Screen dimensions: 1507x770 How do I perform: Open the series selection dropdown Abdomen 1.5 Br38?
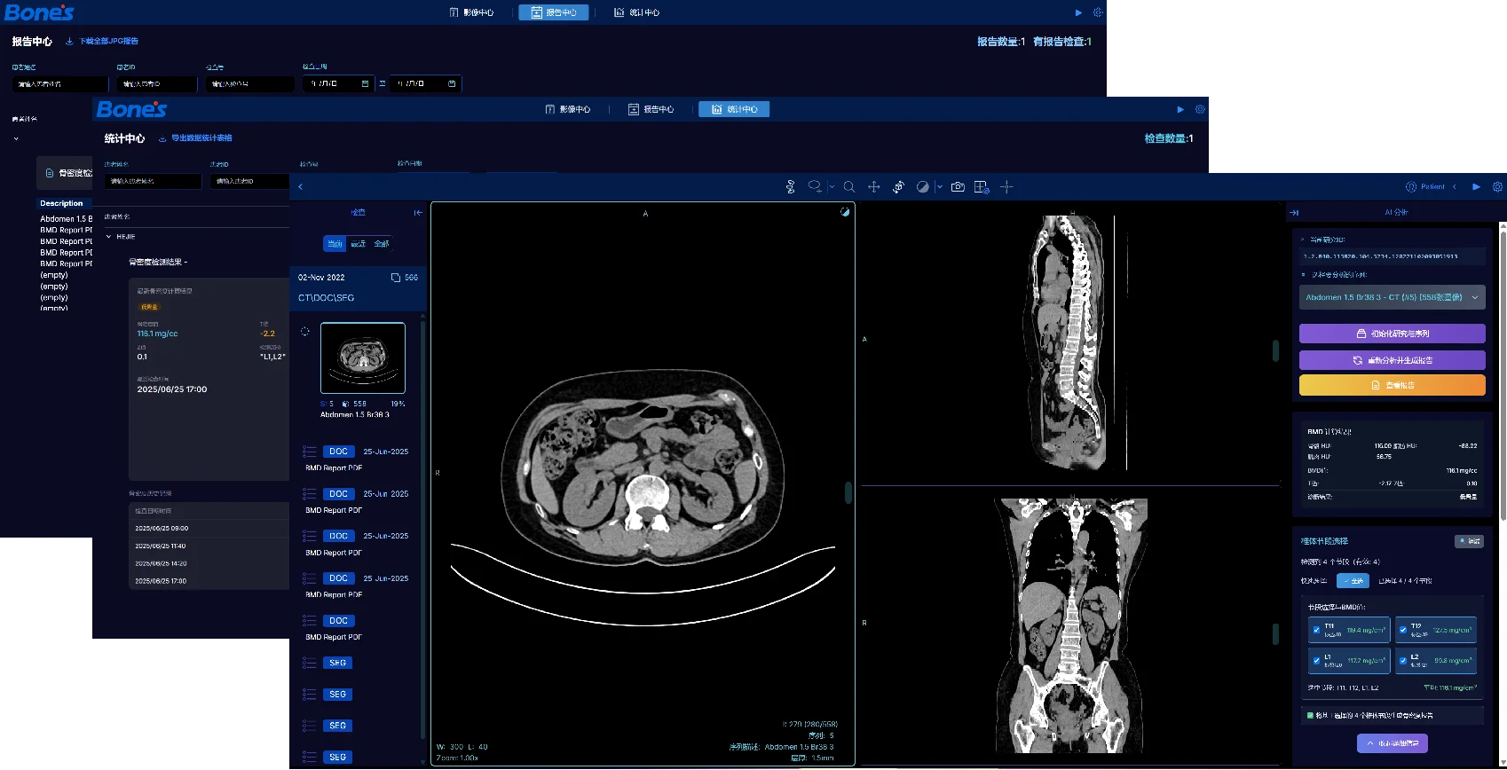[x=1393, y=297]
